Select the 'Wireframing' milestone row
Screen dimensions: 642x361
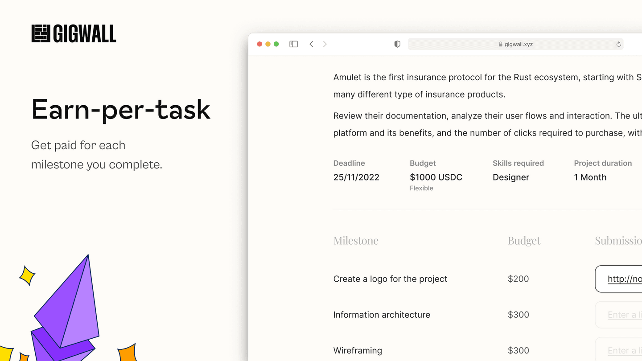358,350
